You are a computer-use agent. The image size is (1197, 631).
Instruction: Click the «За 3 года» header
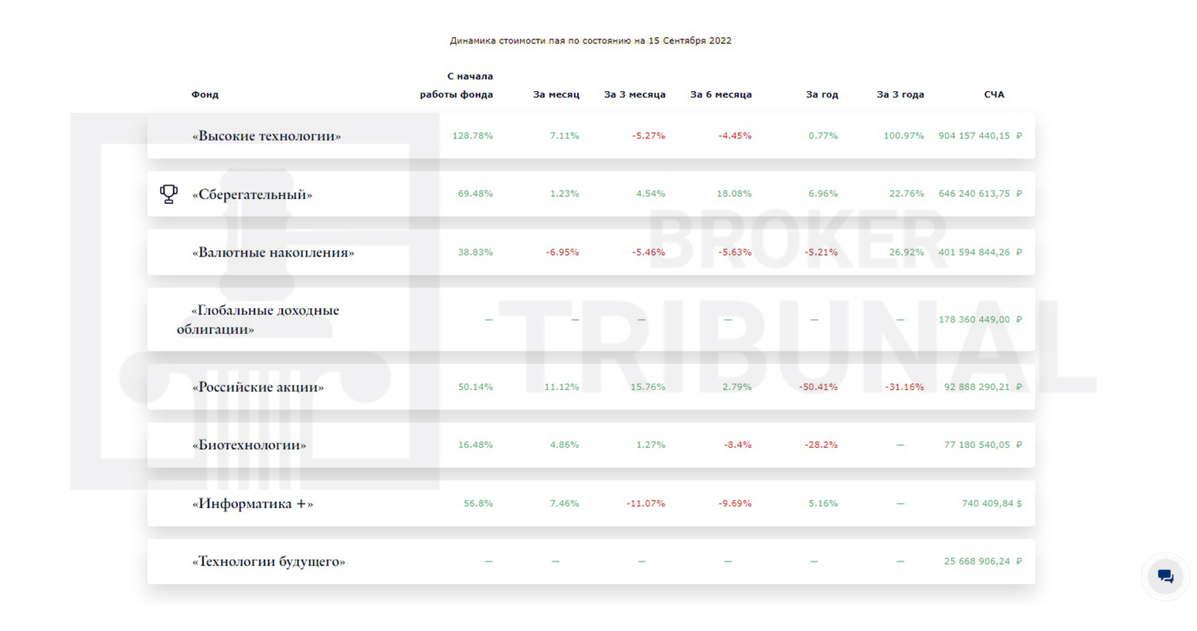pyautogui.click(x=900, y=94)
